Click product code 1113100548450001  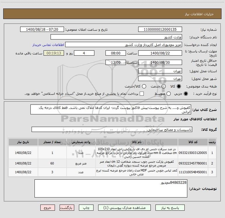pos(193,172)
